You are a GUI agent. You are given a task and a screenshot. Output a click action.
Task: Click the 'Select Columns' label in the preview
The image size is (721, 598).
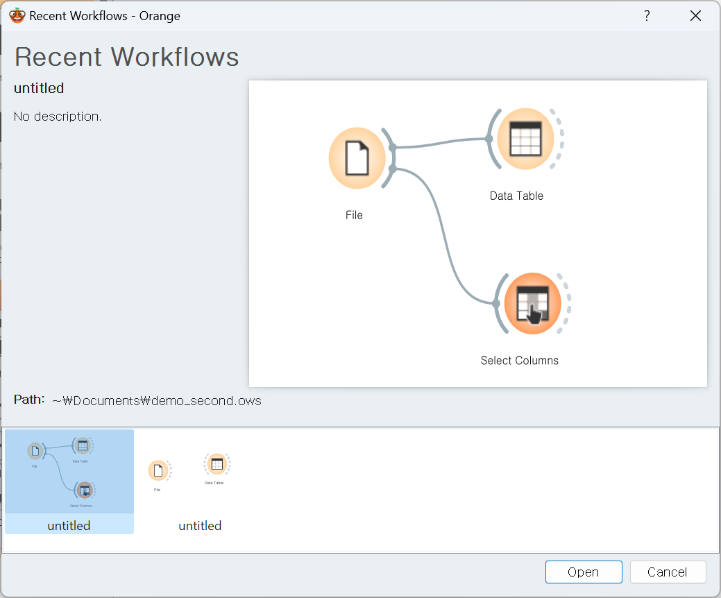(520, 360)
